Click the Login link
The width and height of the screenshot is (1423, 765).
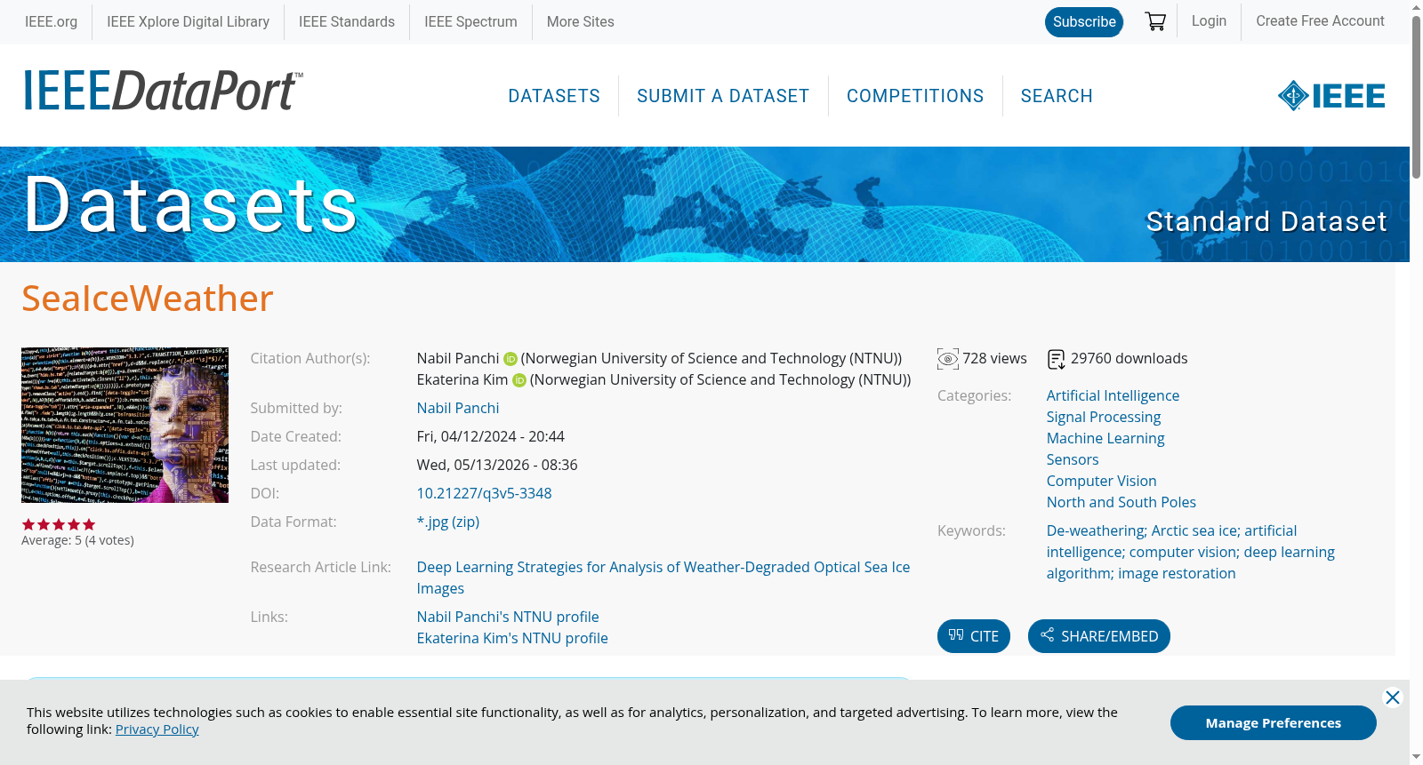[x=1209, y=20]
